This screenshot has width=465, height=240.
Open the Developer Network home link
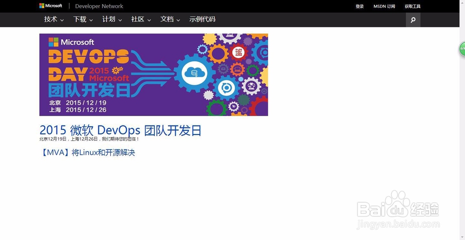click(x=99, y=6)
